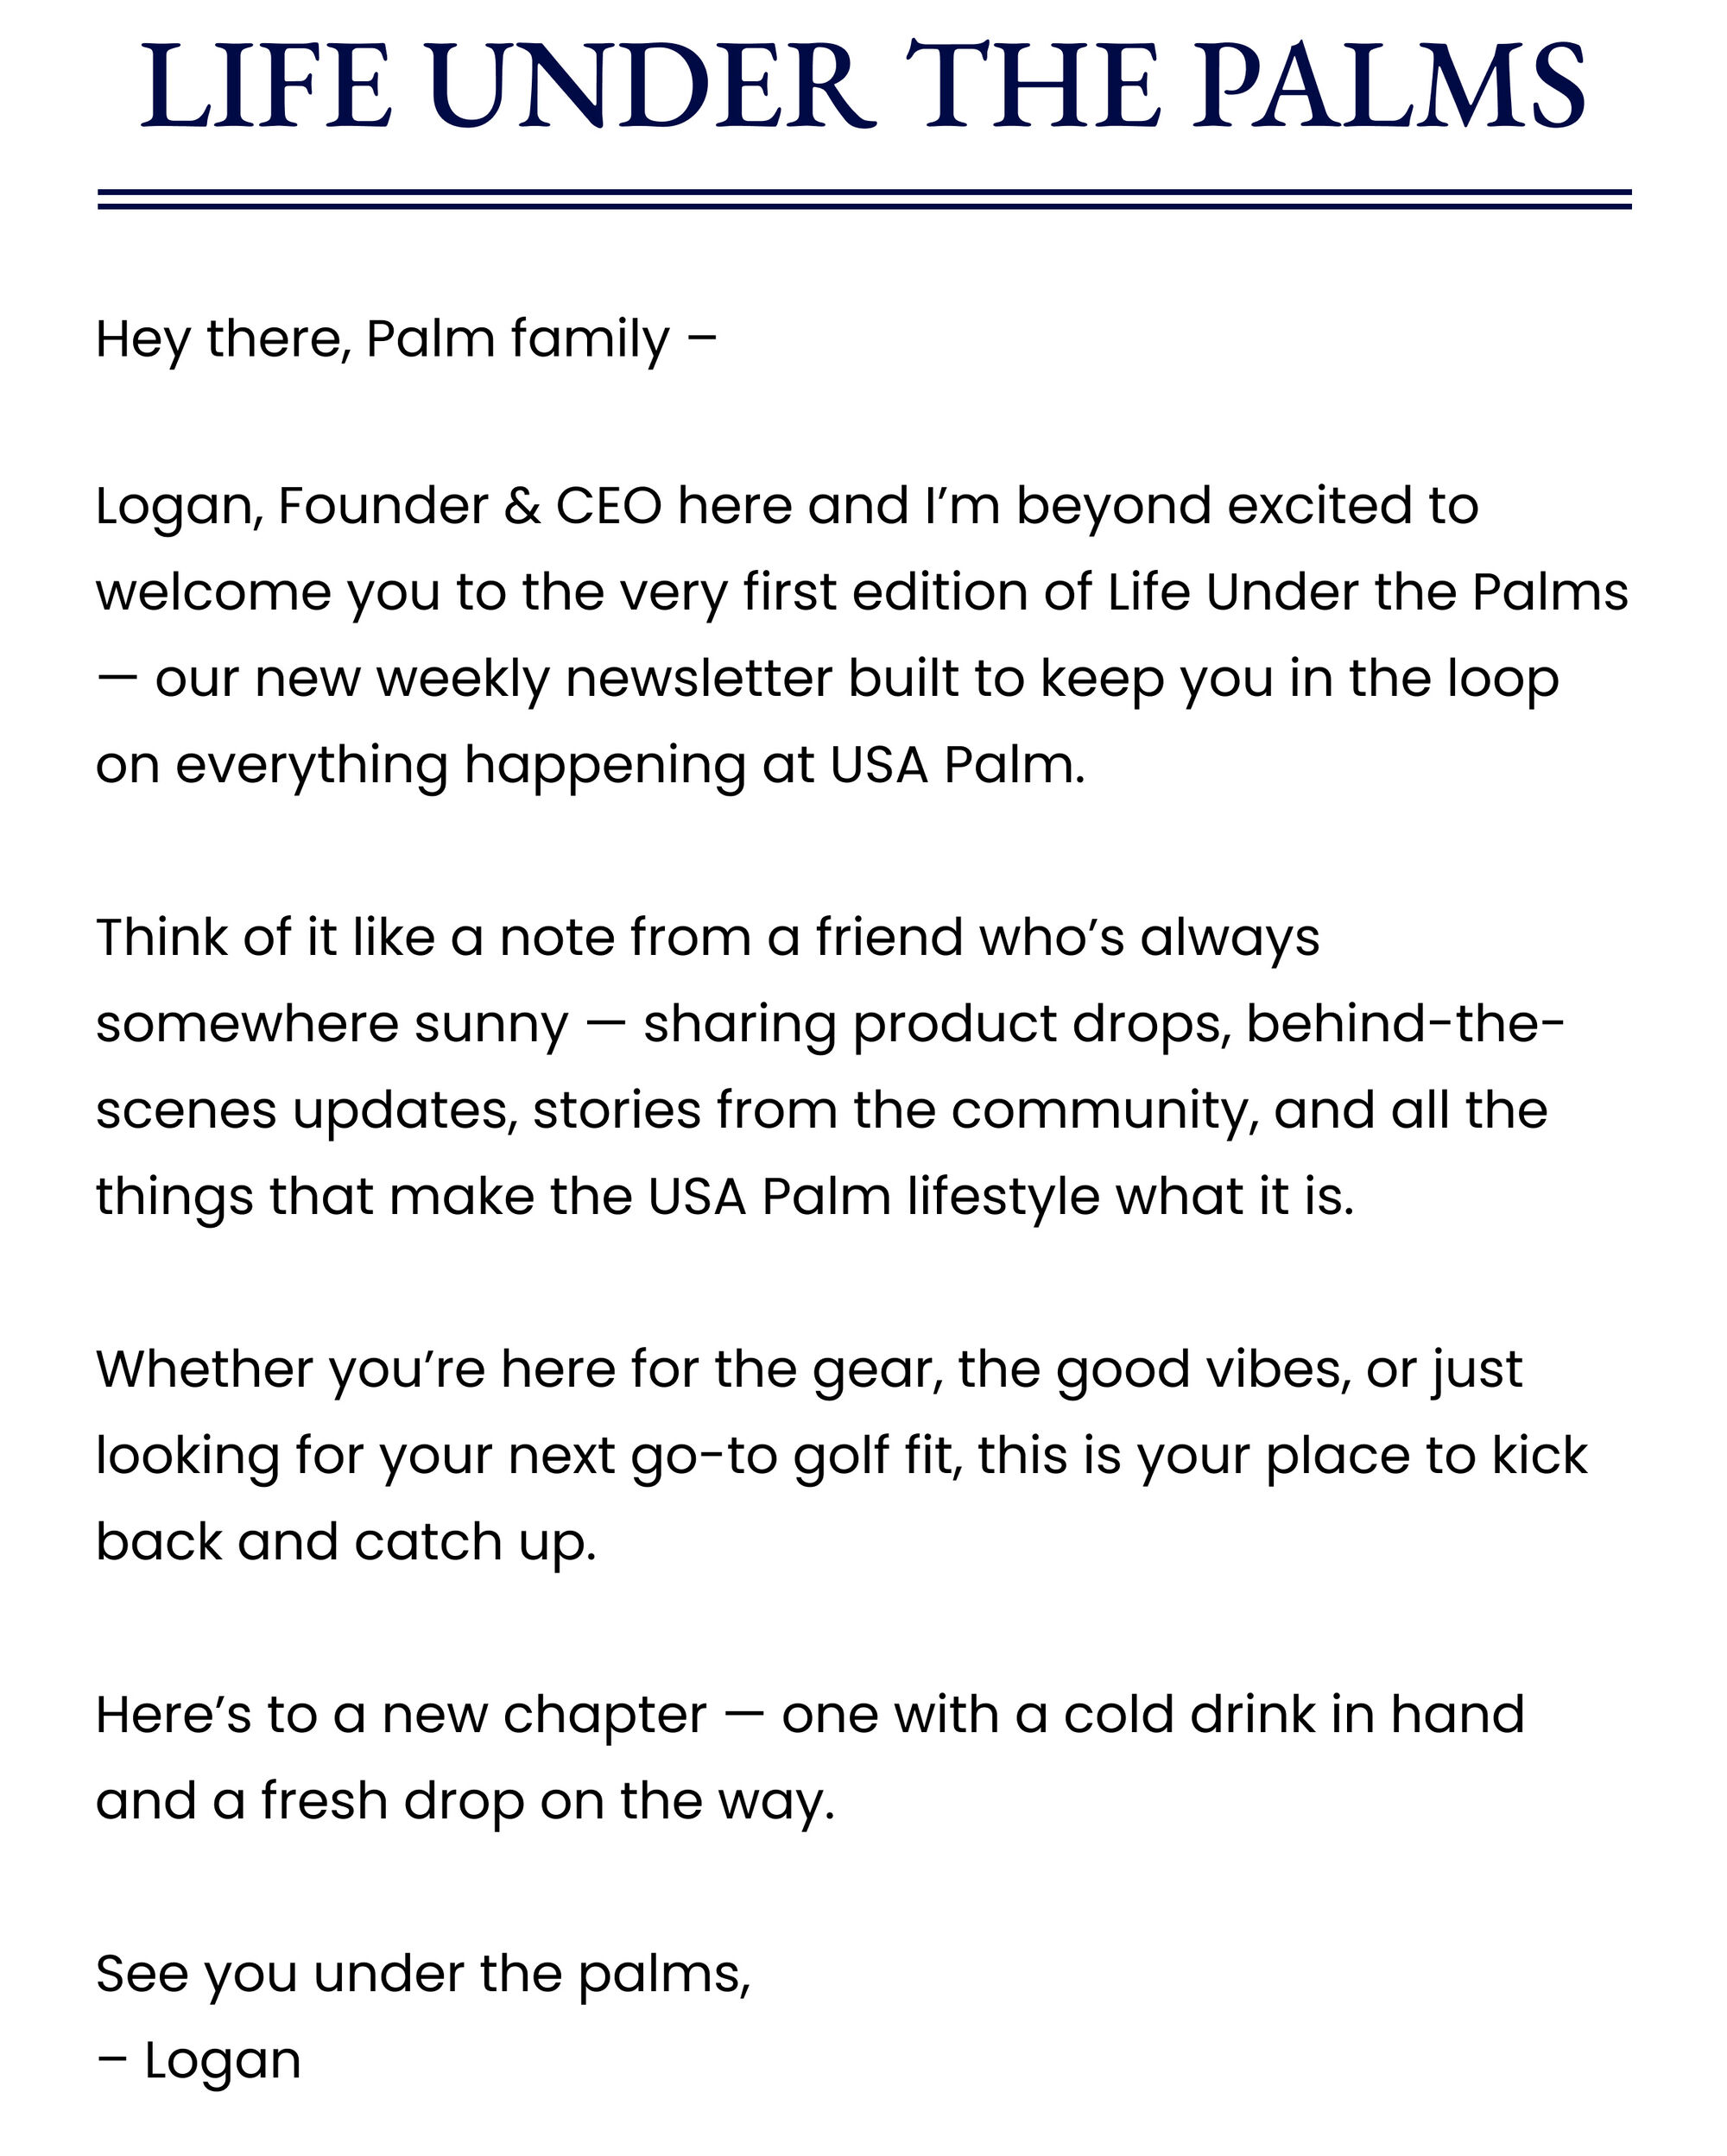
Task: Click the line 'Think of it like a note'
Action: [423, 938]
